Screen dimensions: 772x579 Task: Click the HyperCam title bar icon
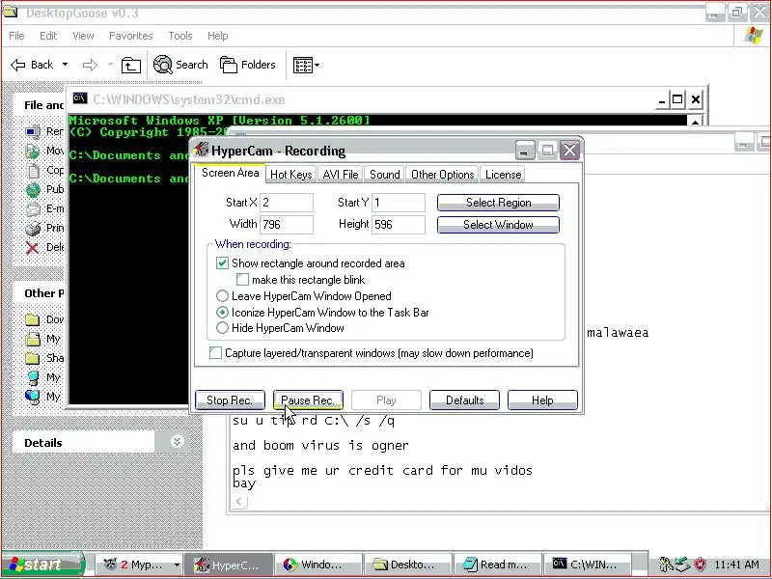(x=202, y=150)
